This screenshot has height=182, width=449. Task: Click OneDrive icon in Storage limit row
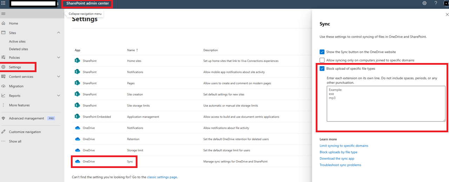[78, 150]
